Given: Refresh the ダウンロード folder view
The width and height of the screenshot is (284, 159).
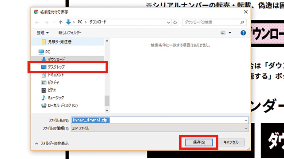Looking at the screenshot, I should [175, 23].
